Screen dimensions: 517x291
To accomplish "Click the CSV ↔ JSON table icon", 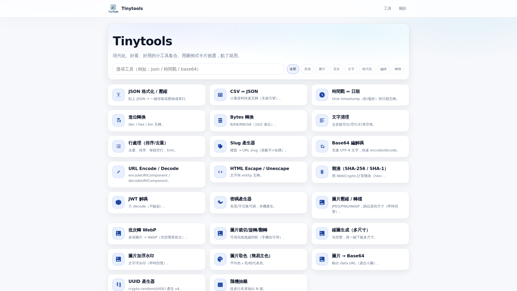I will pos(220,95).
